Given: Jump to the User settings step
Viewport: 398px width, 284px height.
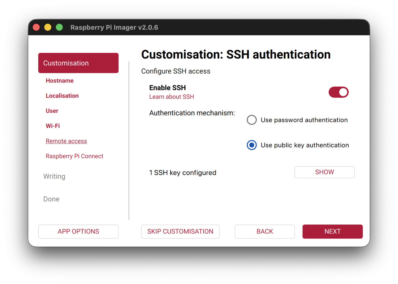Looking at the screenshot, I should [x=52, y=111].
